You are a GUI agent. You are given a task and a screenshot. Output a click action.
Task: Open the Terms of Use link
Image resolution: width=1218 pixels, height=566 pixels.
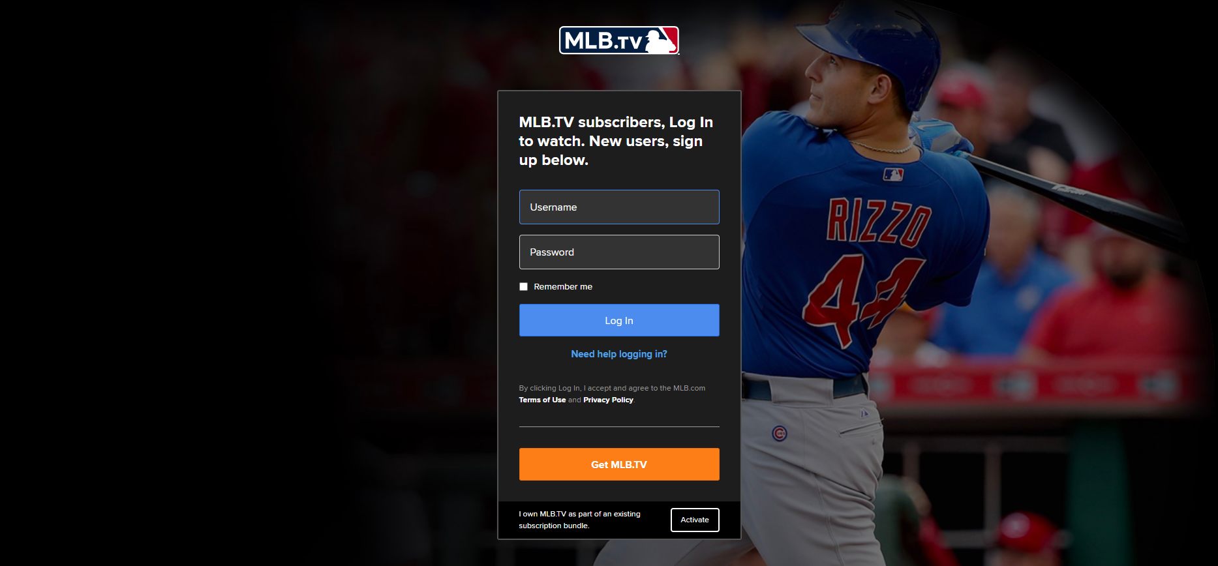[542, 400]
